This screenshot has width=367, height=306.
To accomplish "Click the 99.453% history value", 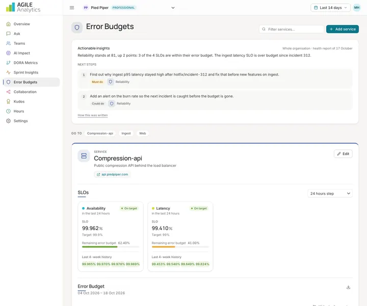I will coord(159,264).
